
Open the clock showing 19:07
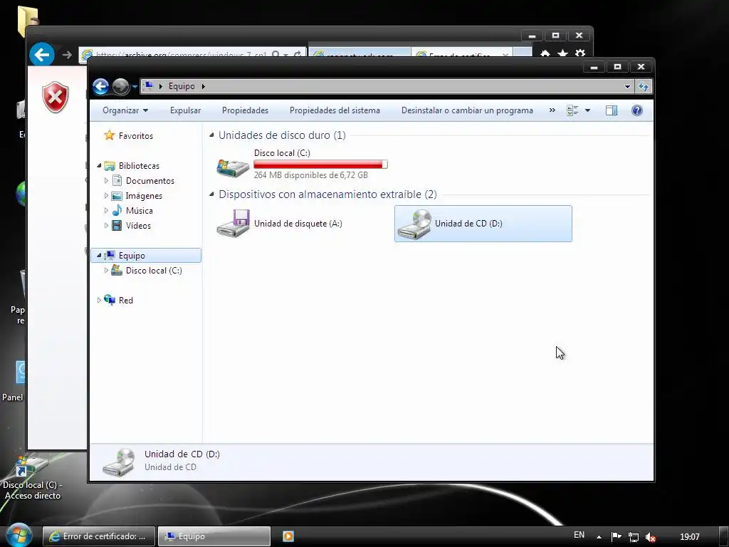tap(689, 537)
